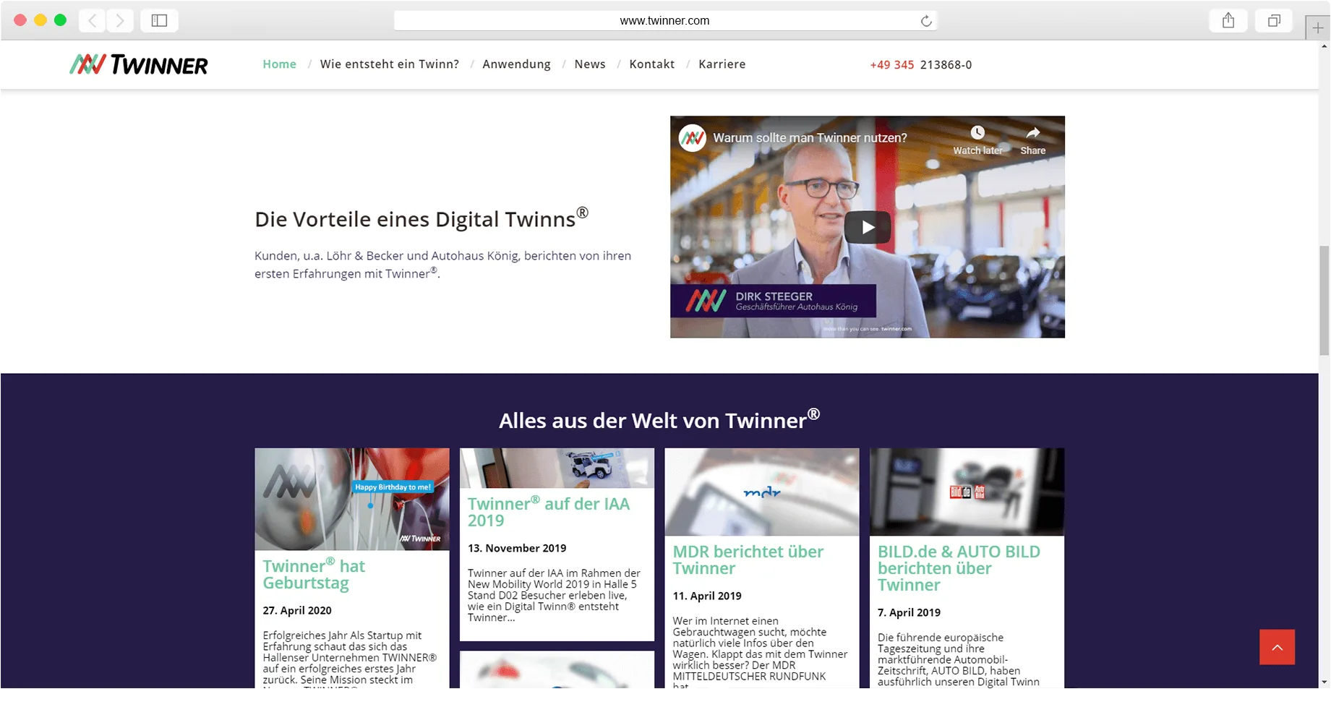
Task: Click excerpt starting 'Erfolgreiches Jahr Als Startup'
Action: [350, 658]
